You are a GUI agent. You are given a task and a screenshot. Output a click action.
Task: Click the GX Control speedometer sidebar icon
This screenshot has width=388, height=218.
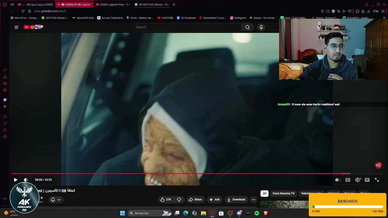coord(5,70)
